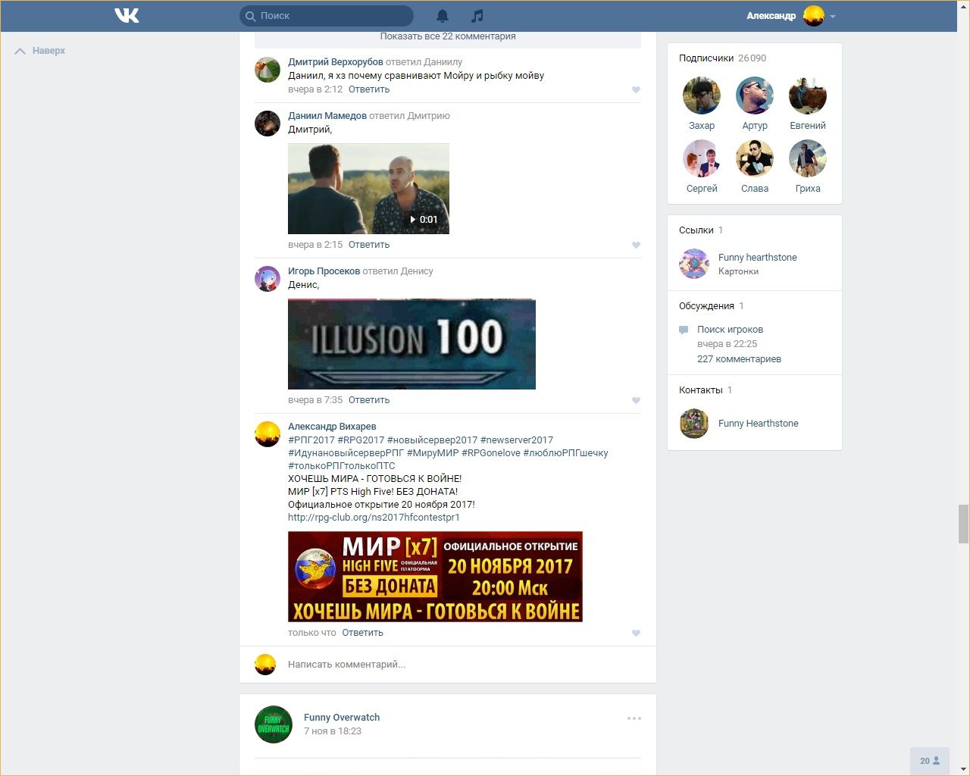Image resolution: width=970 pixels, height=776 pixels.
Task: Click the #newserver2017 hashtag
Action: coord(517,440)
